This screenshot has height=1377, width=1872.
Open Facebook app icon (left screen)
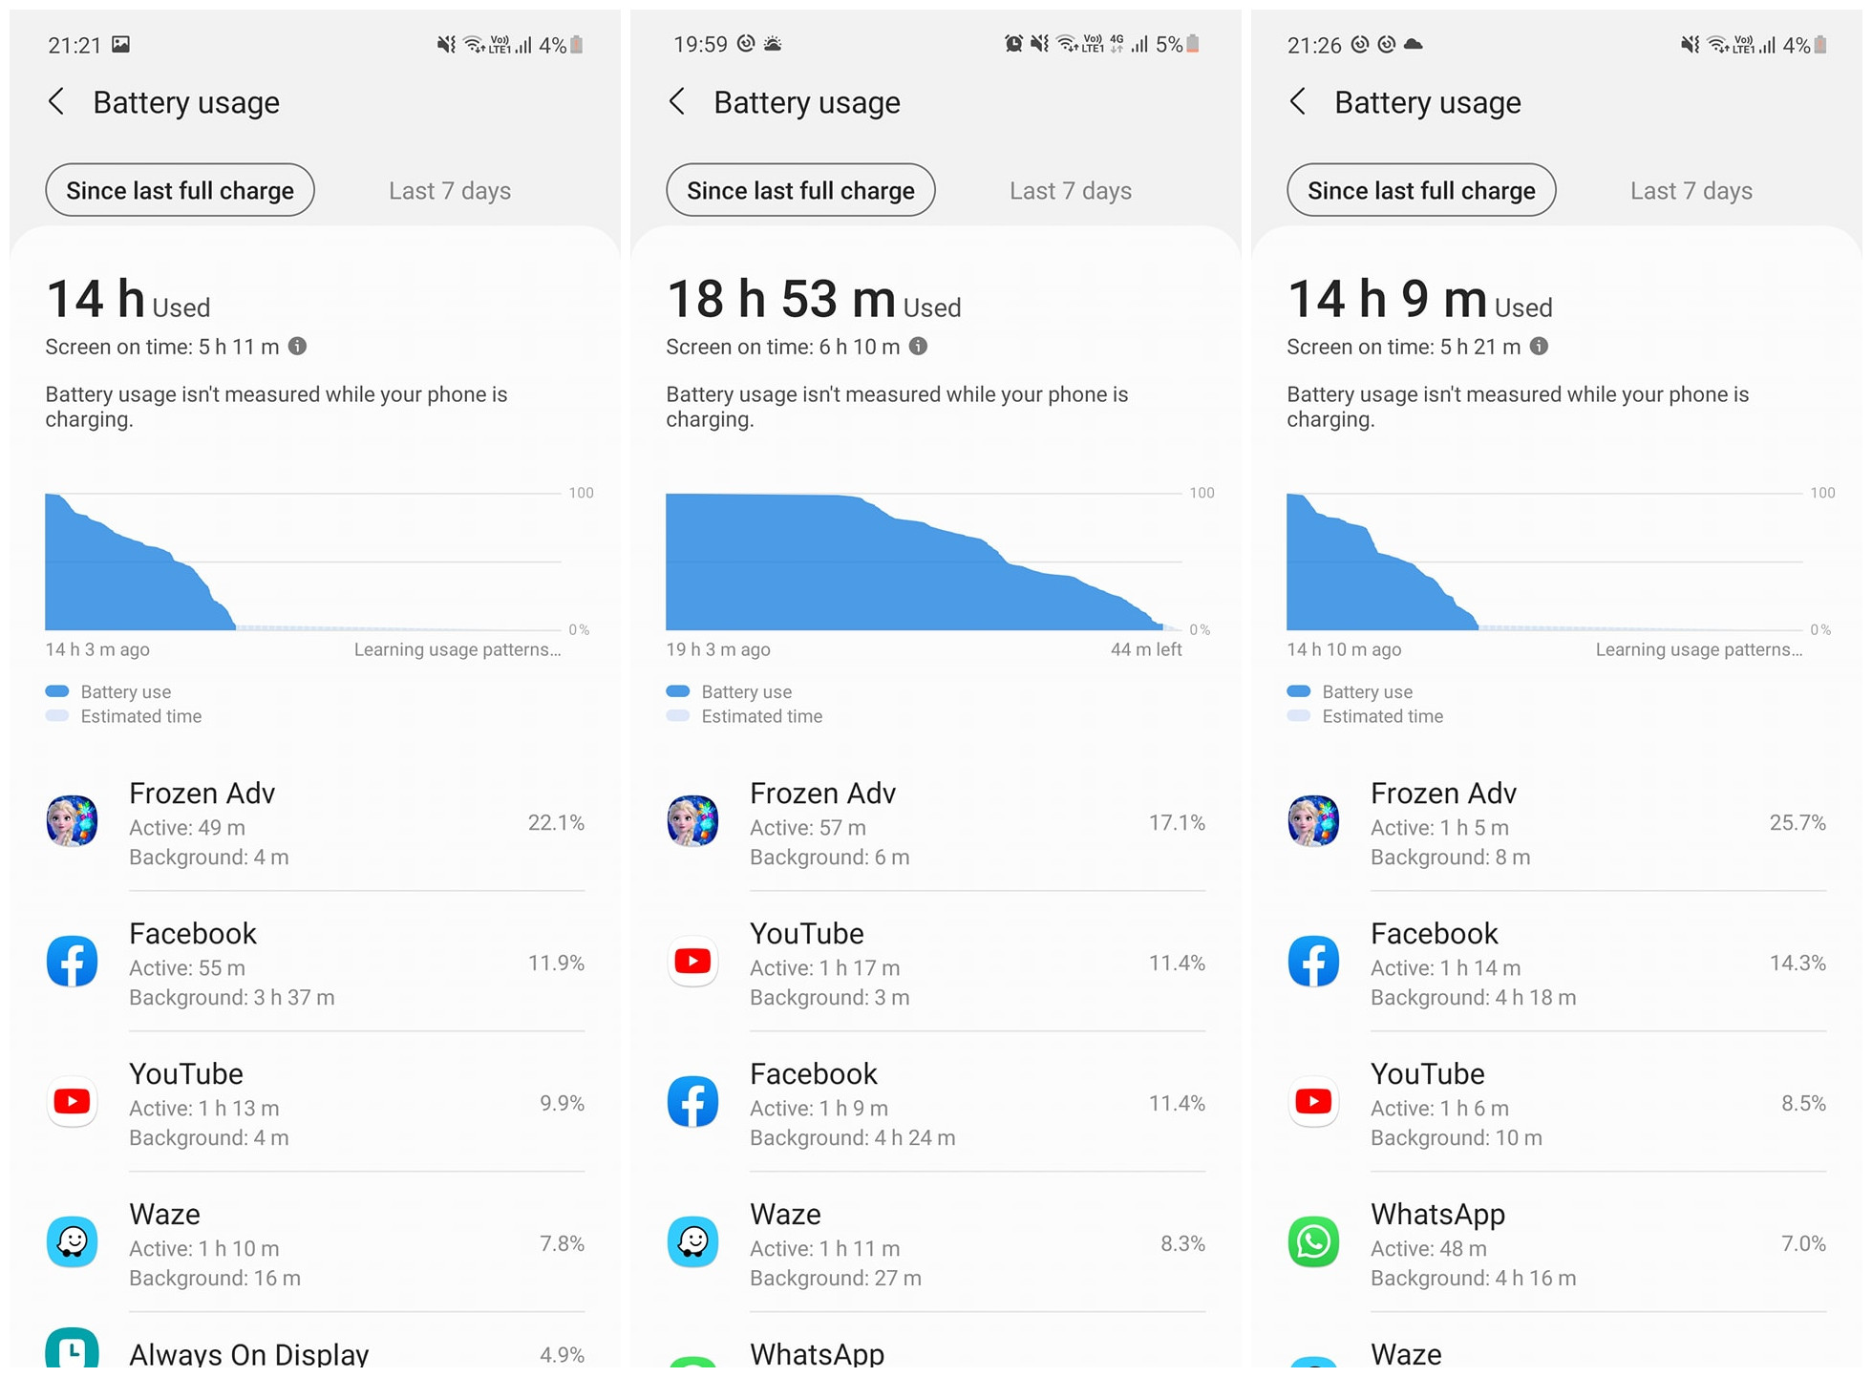pos(74,967)
